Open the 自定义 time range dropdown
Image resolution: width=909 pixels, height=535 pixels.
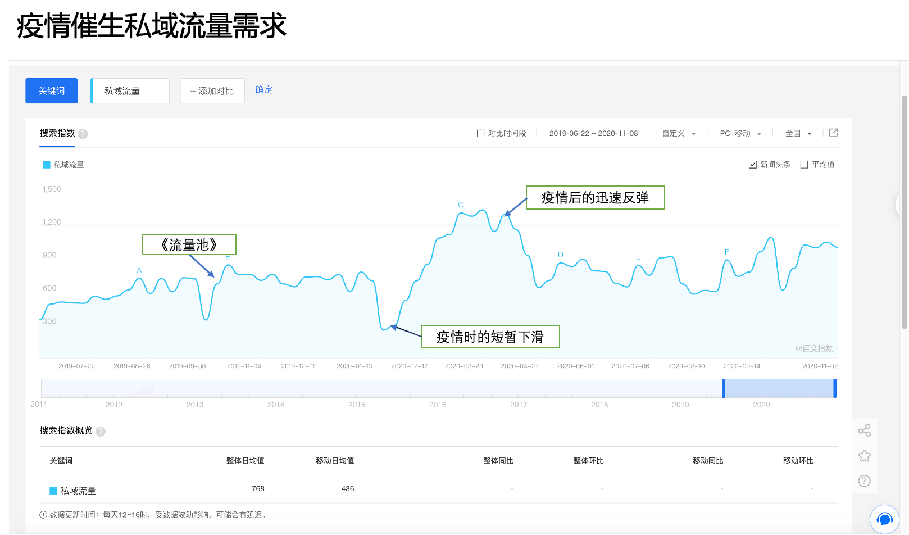[x=679, y=134]
